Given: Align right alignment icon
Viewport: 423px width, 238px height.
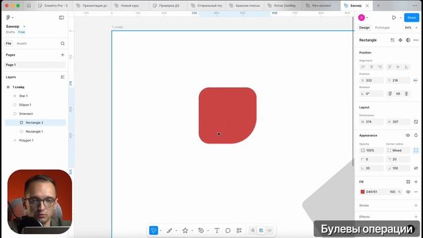Looking at the screenshot, I should pyautogui.click(x=380, y=67).
